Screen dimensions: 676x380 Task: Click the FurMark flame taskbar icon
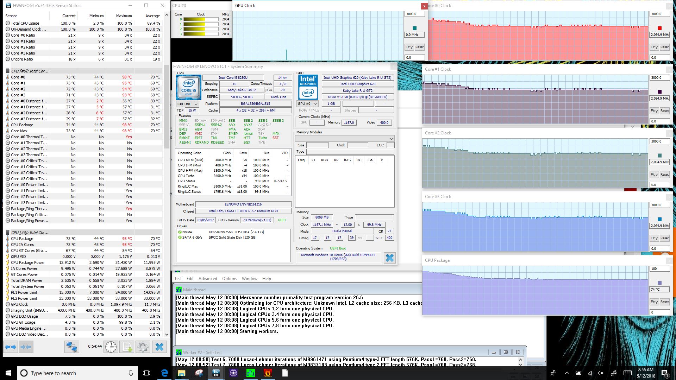click(x=268, y=373)
